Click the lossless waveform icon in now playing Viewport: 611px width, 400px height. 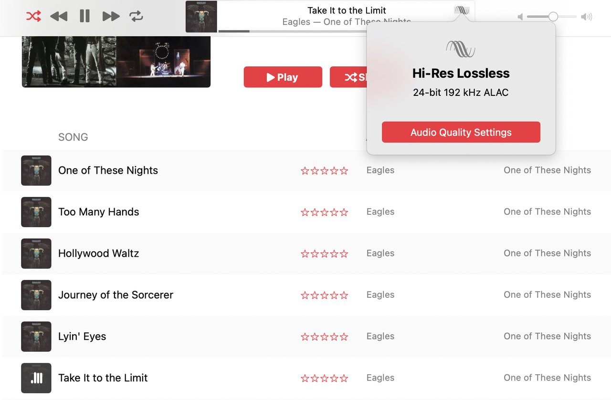pyautogui.click(x=461, y=10)
